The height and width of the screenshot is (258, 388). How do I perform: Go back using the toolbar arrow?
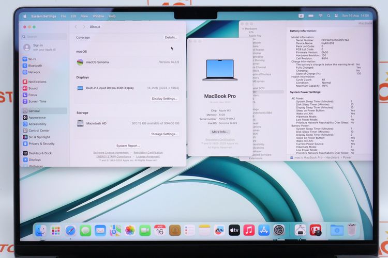tap(76, 27)
